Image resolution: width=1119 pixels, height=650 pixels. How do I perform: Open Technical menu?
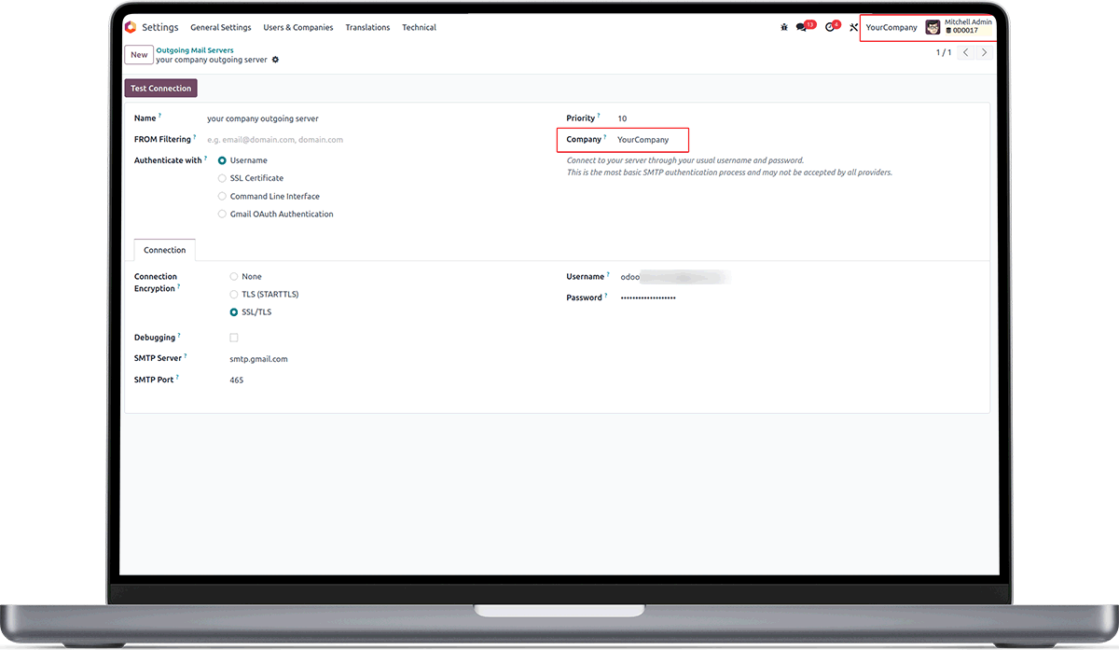pos(419,28)
